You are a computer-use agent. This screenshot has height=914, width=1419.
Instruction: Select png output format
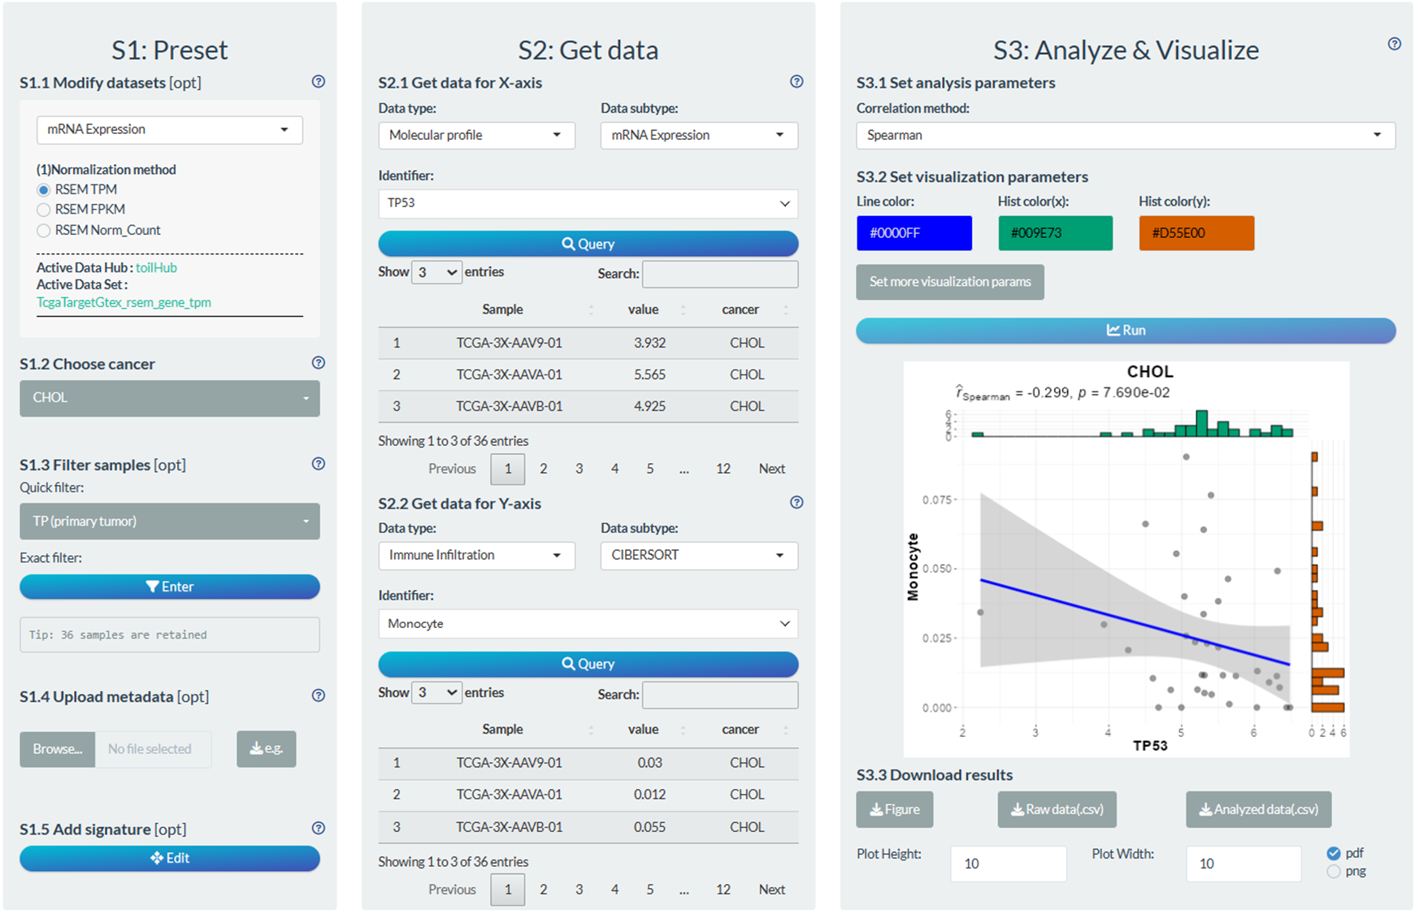pyautogui.click(x=1333, y=872)
